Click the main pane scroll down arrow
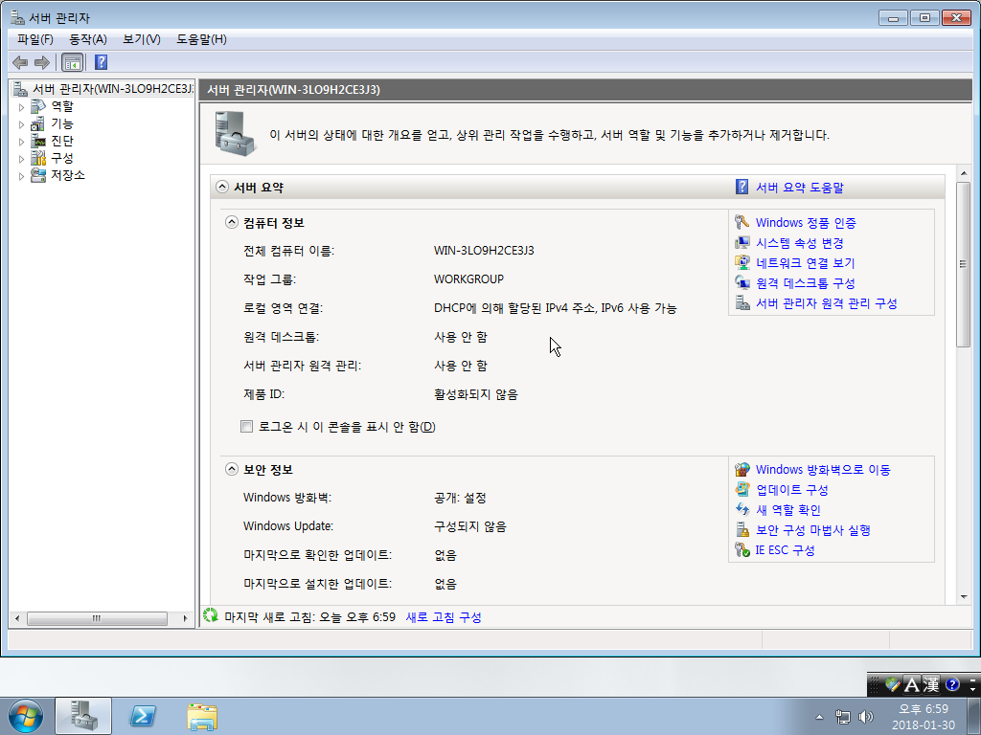 pos(963,597)
